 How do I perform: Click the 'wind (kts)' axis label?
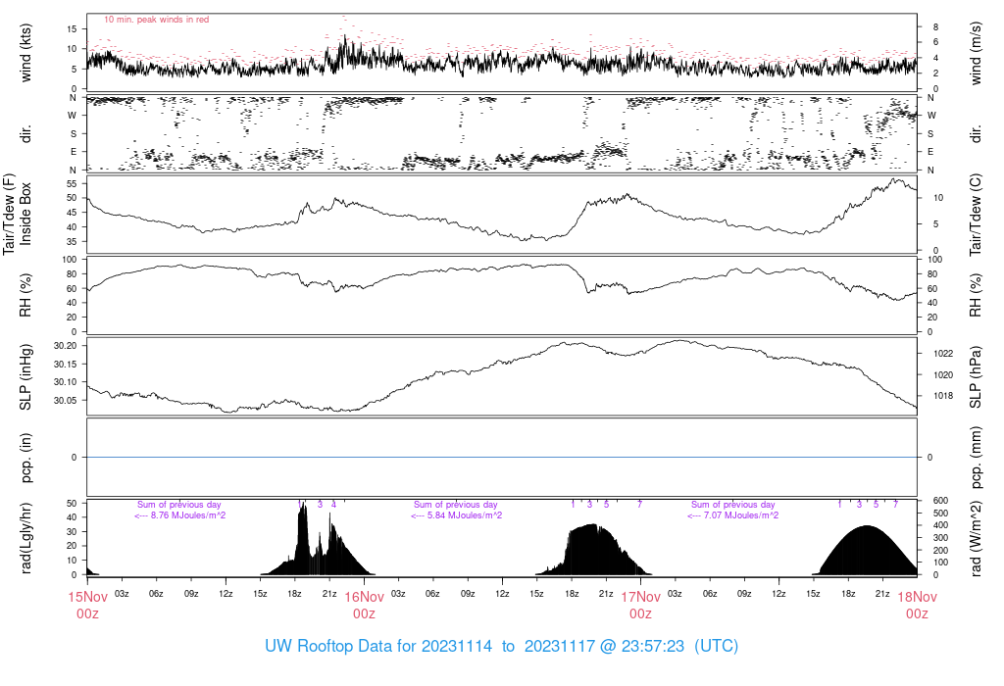point(25,53)
